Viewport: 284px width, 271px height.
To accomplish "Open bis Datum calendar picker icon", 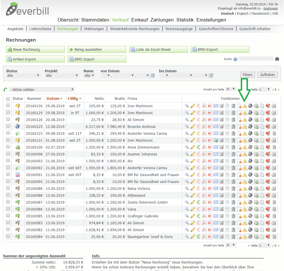I will 211,75.
